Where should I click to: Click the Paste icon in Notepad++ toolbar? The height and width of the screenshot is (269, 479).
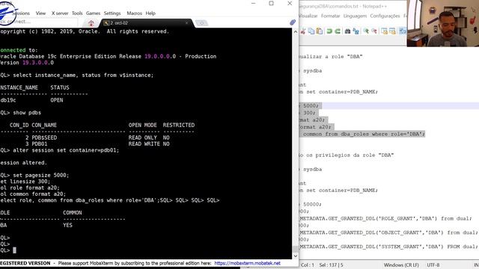[x=320, y=31]
